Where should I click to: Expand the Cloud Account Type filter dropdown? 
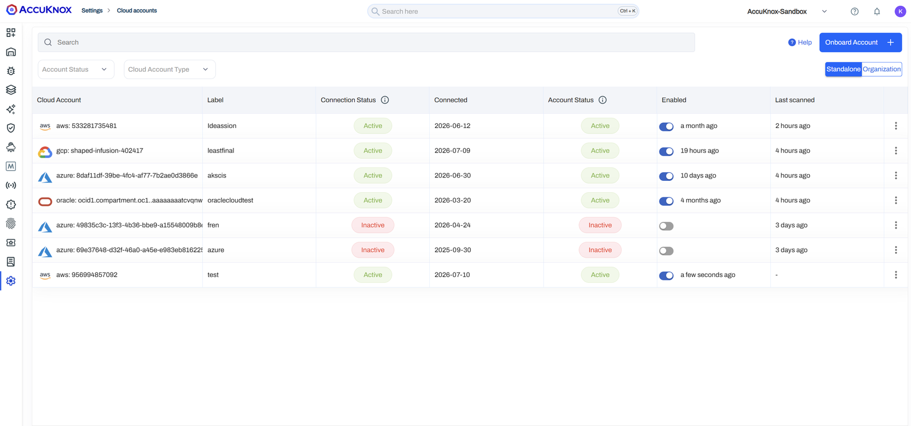click(x=169, y=69)
